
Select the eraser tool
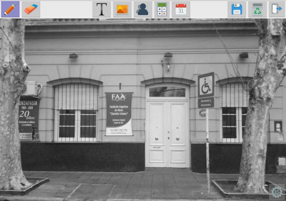click(x=31, y=9)
